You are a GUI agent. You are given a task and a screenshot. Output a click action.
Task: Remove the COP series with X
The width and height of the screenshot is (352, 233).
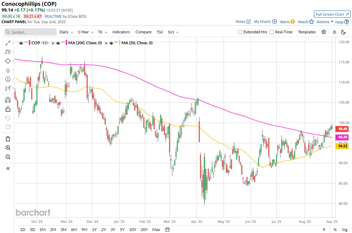coord(53,43)
